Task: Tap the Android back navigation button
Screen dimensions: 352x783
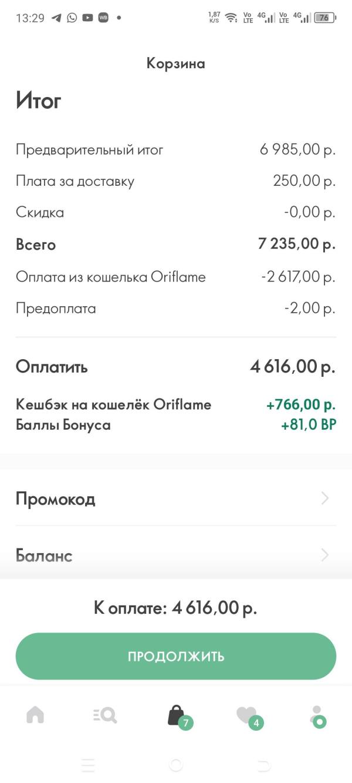Action: [x=263, y=765]
